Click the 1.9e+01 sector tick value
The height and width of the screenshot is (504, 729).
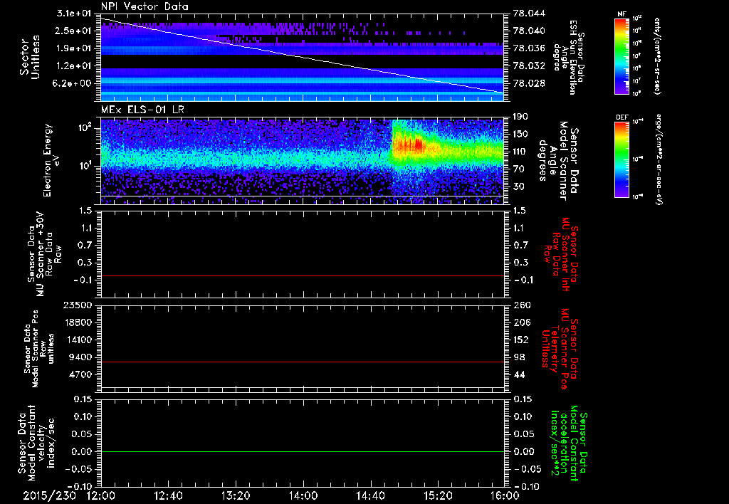(73, 48)
